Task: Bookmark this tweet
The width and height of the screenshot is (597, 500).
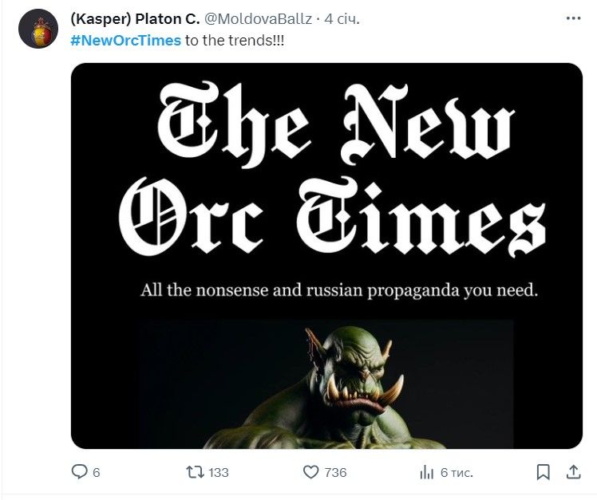Action: click(543, 472)
